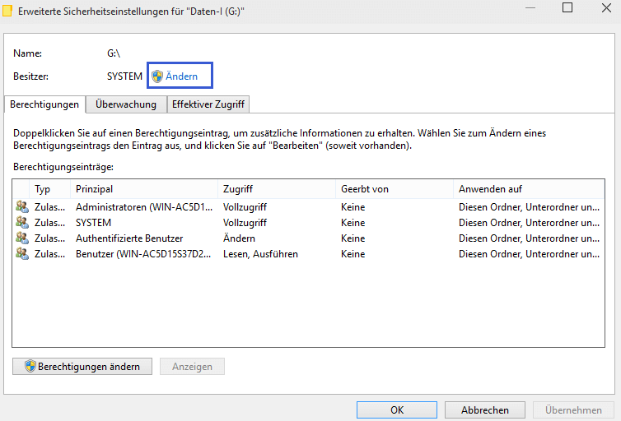
Task: Open the Effektiver Zugriff tab
Action: (208, 104)
